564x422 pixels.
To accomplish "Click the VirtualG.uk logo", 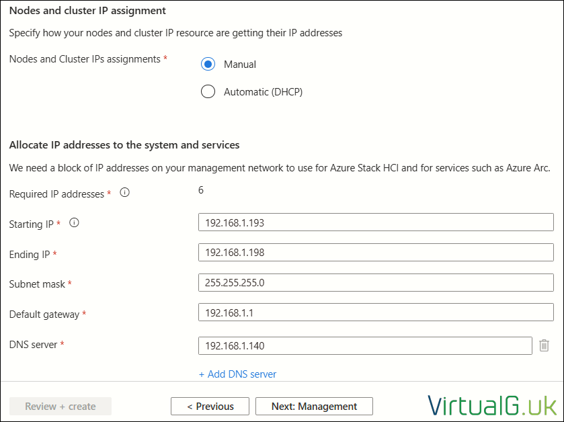I will [x=491, y=406].
